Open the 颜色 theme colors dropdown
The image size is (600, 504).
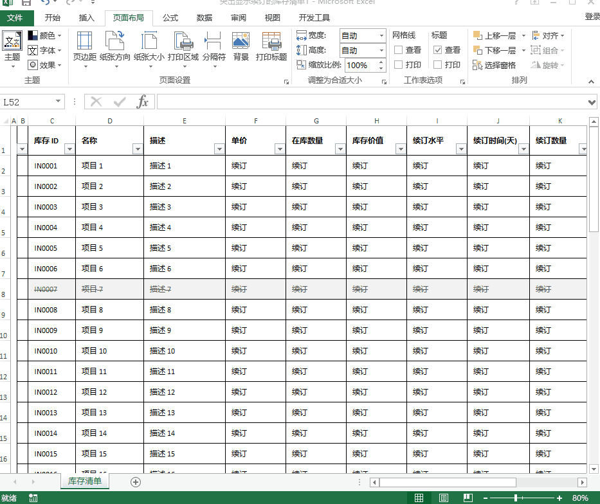[45, 35]
